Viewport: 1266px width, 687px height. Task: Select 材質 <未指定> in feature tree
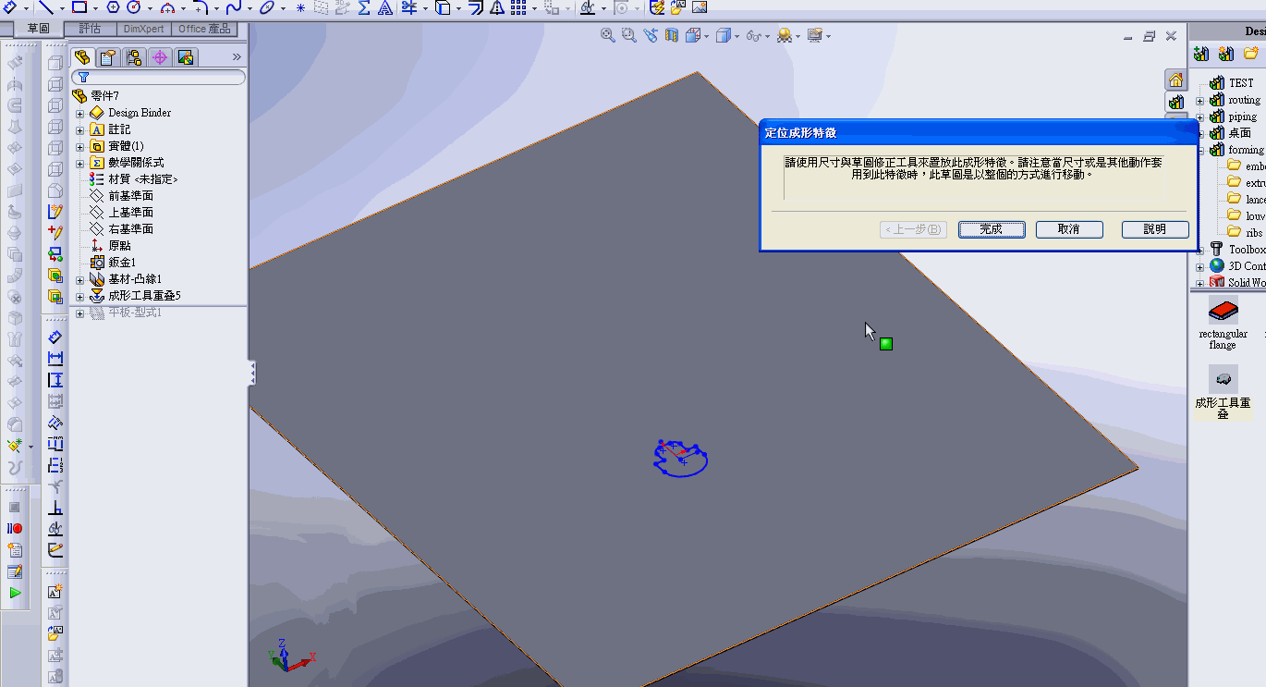click(x=133, y=179)
